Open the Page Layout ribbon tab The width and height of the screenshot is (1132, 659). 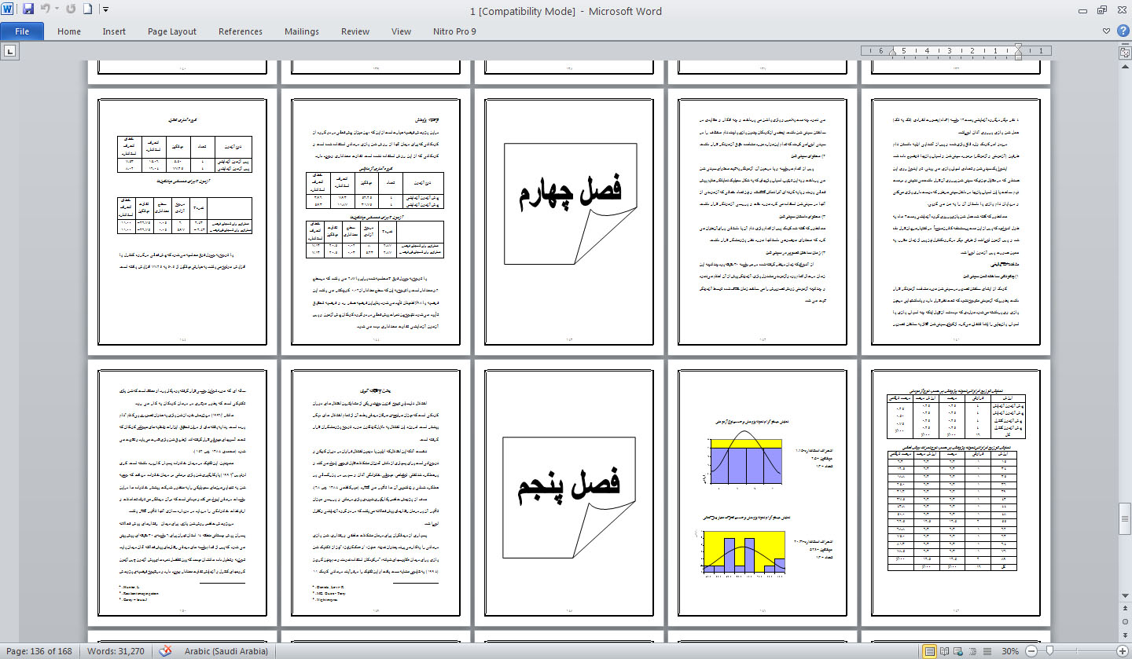point(172,31)
